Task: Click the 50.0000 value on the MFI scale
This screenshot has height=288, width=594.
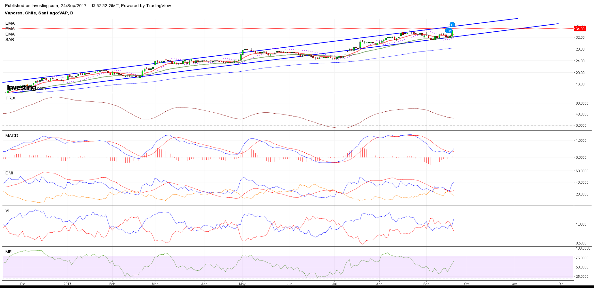Action: [582, 267]
